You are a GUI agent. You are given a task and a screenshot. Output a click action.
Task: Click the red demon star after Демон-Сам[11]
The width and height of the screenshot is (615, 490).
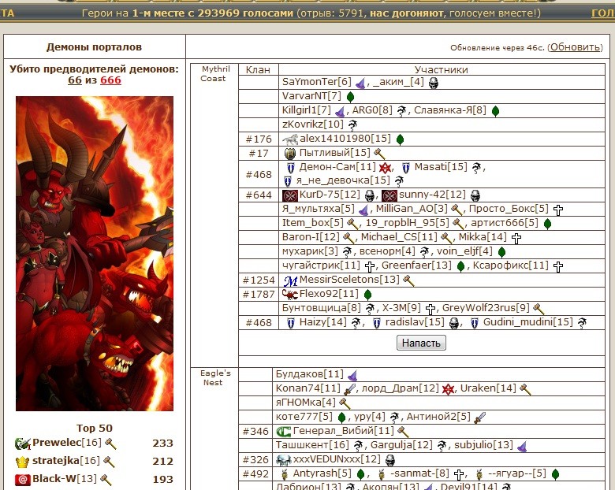385,168
